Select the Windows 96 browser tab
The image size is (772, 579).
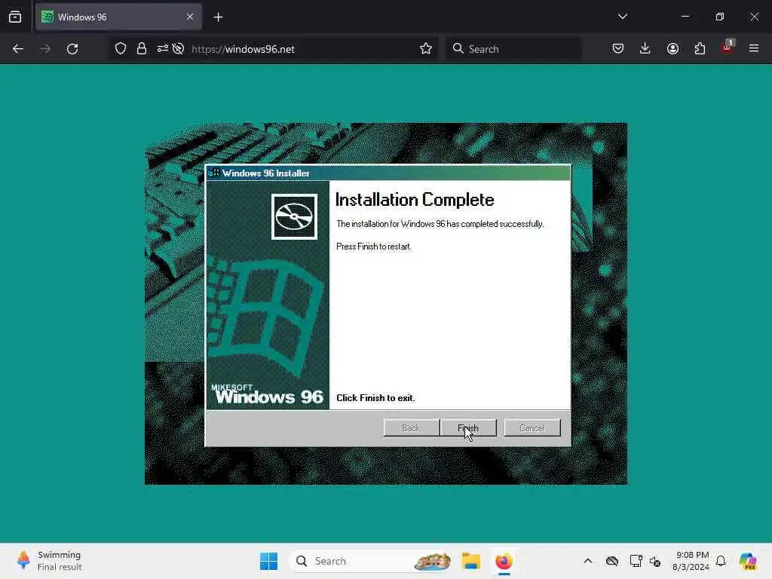coord(118,17)
